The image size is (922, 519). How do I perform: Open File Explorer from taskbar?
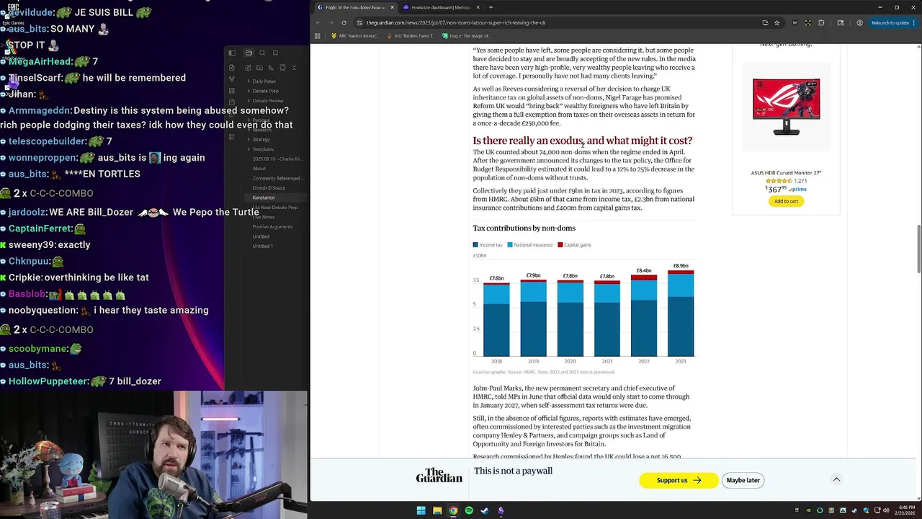(437, 510)
